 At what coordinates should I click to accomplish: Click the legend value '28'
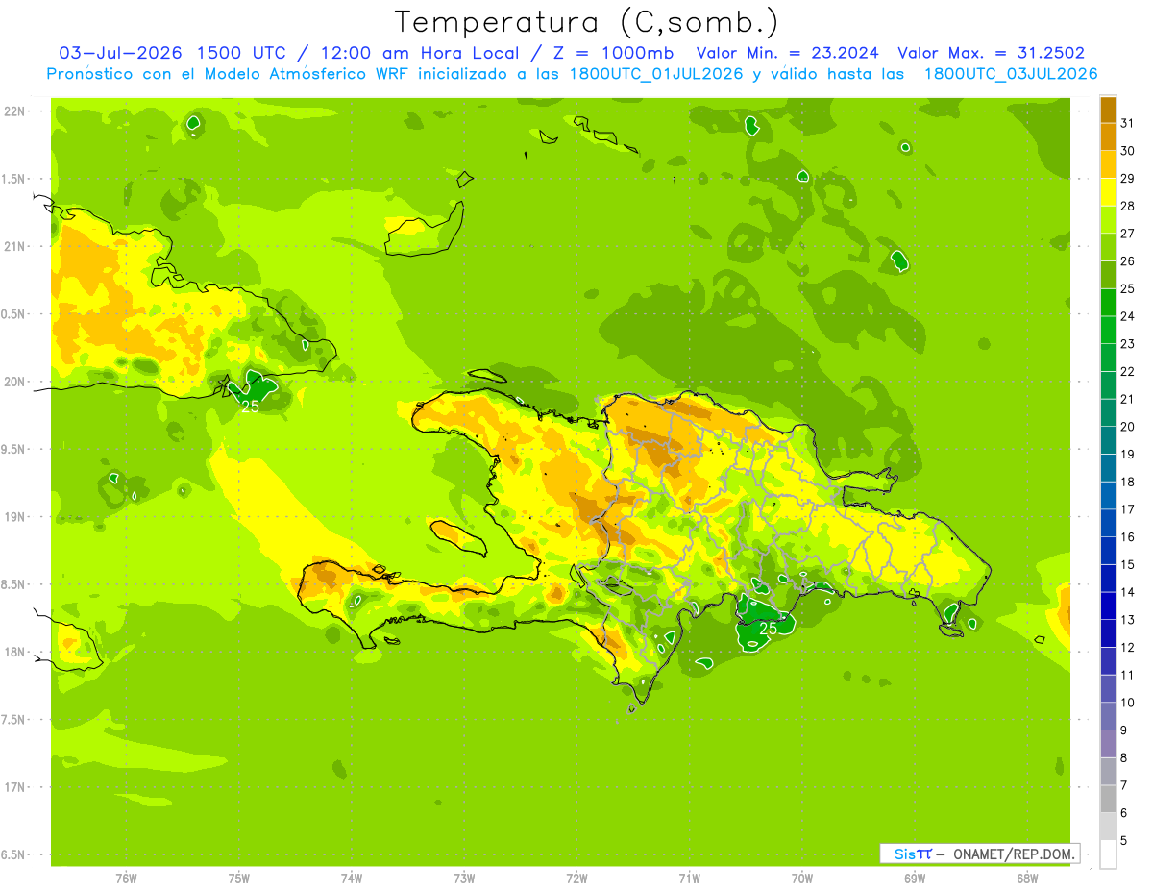click(1128, 206)
